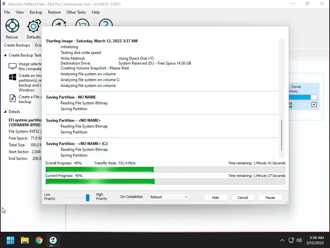Click the Current Progress bar
Screen dimensions: 330x248
pos(165,181)
